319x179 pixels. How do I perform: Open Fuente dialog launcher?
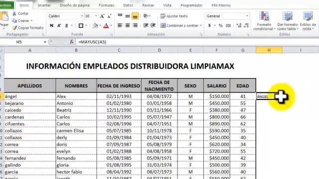tap(111, 35)
